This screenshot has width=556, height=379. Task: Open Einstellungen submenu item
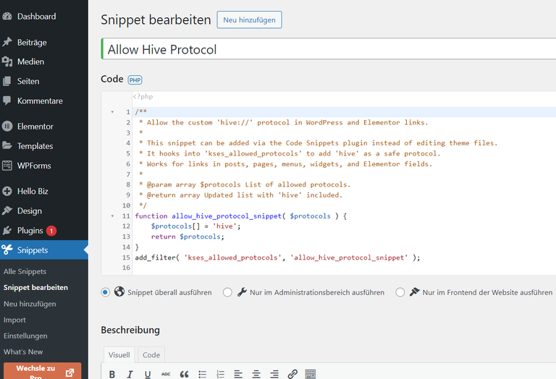tap(25, 336)
